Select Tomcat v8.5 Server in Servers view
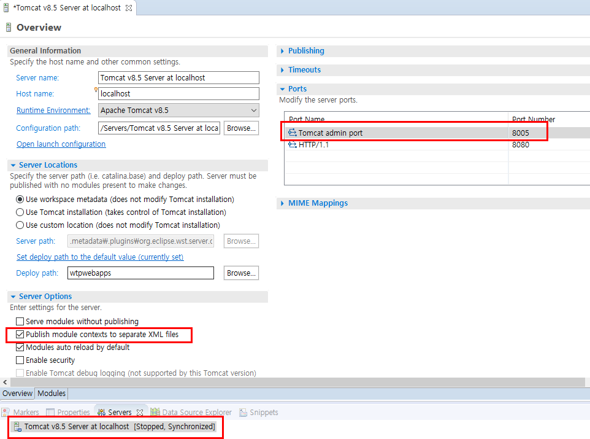 coord(115,427)
